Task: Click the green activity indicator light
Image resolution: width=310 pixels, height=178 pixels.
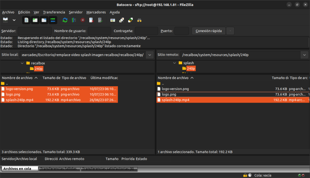Action: click(299, 175)
